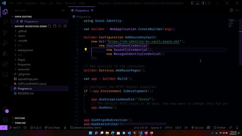The image size is (242, 136).
Task: Change the CRLF line ending setting
Action: click(178, 128)
